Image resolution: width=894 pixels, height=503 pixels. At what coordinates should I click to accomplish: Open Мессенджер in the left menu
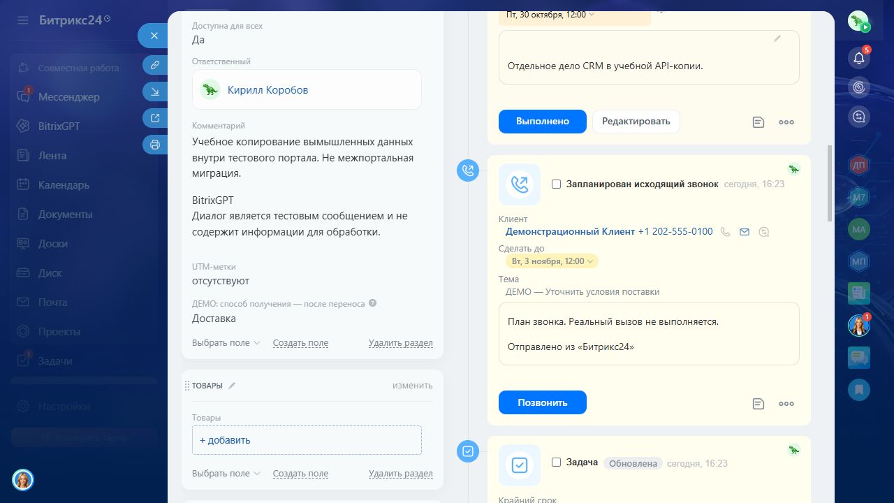pyautogui.click(x=69, y=97)
